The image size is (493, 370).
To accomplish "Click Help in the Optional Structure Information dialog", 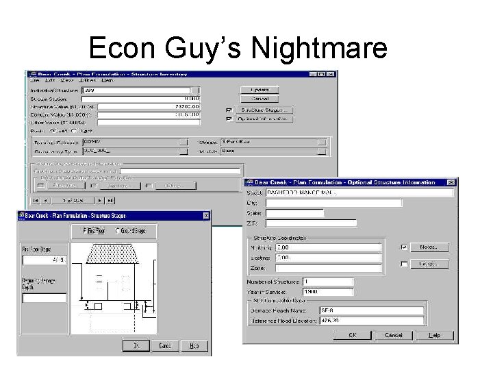I will (x=435, y=335).
